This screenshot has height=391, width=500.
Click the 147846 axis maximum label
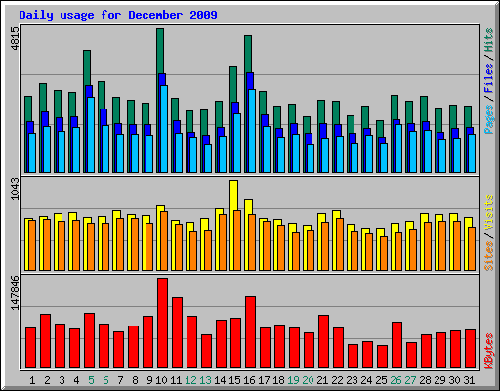[x=15, y=292]
